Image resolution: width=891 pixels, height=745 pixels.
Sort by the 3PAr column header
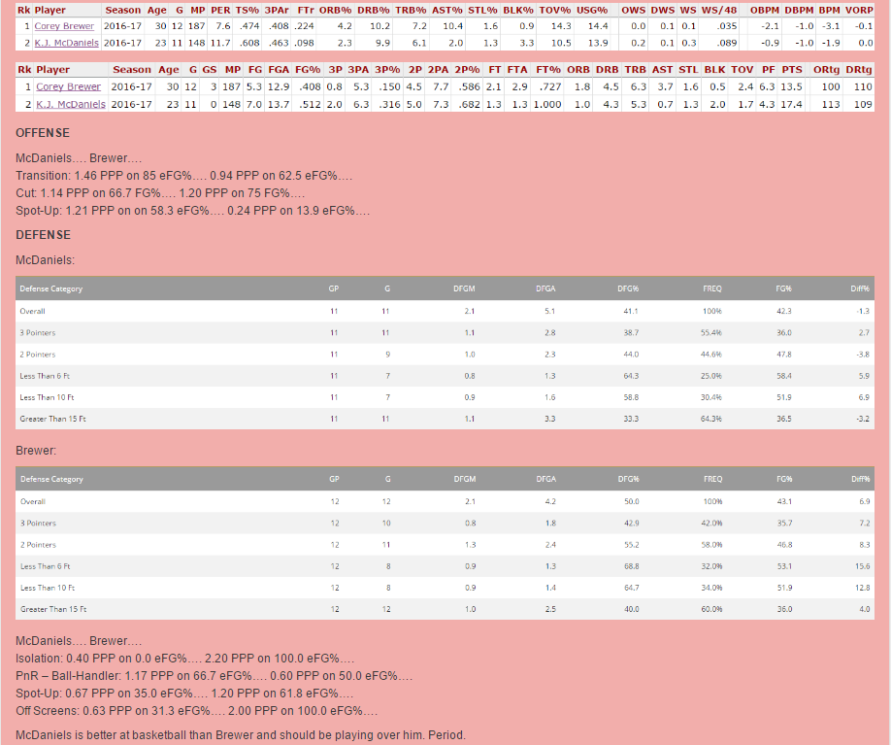click(x=277, y=10)
